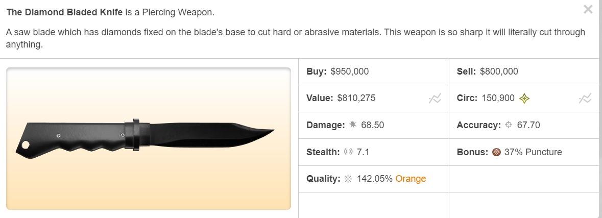Screen dimensions: 602x218
Task: Click the Value $810,275 amount
Action: [x=356, y=98]
